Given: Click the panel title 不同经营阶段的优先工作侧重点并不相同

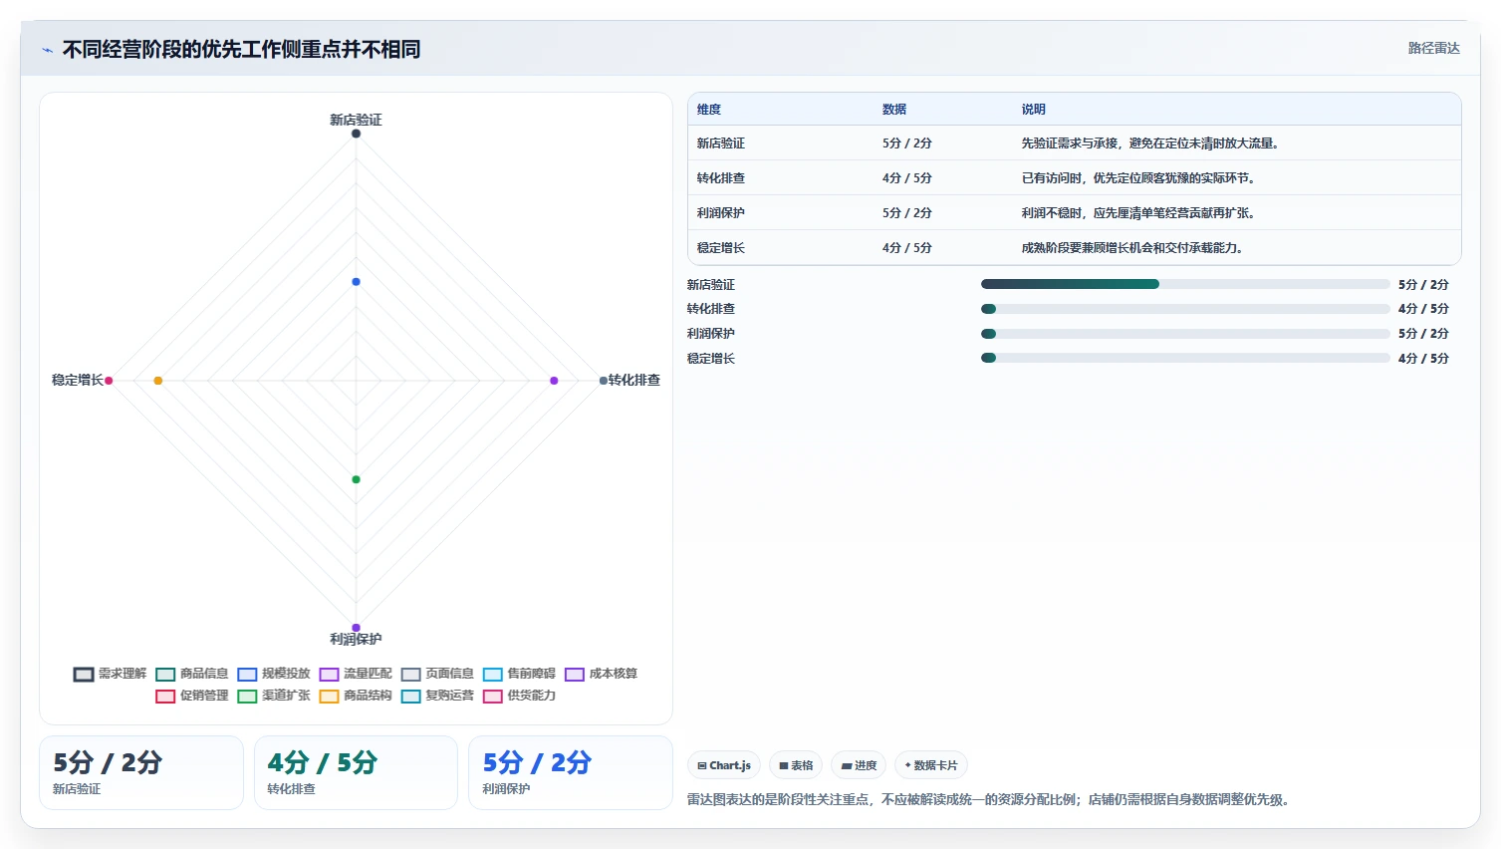Looking at the screenshot, I should tap(241, 49).
